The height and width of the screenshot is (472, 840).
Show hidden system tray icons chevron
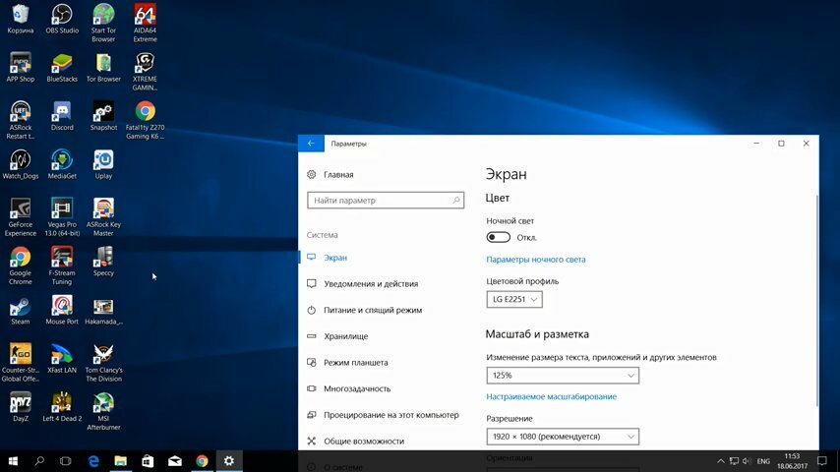click(721, 461)
